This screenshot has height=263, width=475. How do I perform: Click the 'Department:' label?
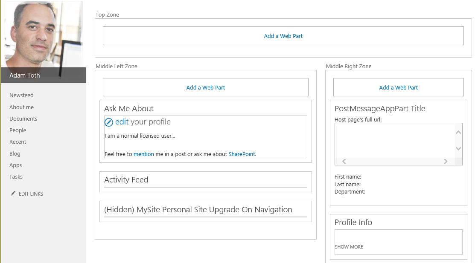(350, 191)
